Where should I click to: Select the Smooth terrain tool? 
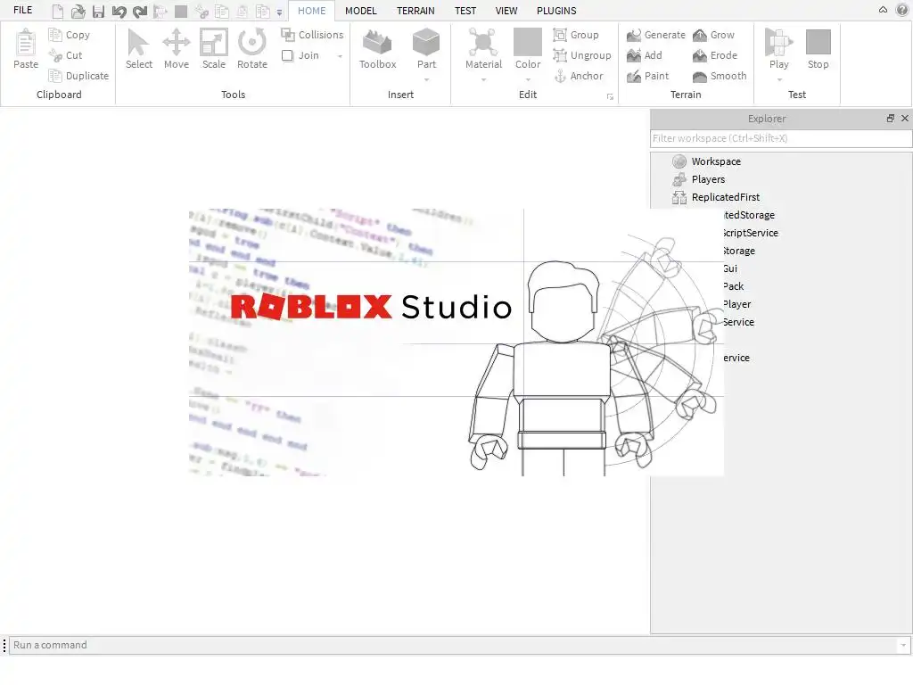pyautogui.click(x=720, y=76)
